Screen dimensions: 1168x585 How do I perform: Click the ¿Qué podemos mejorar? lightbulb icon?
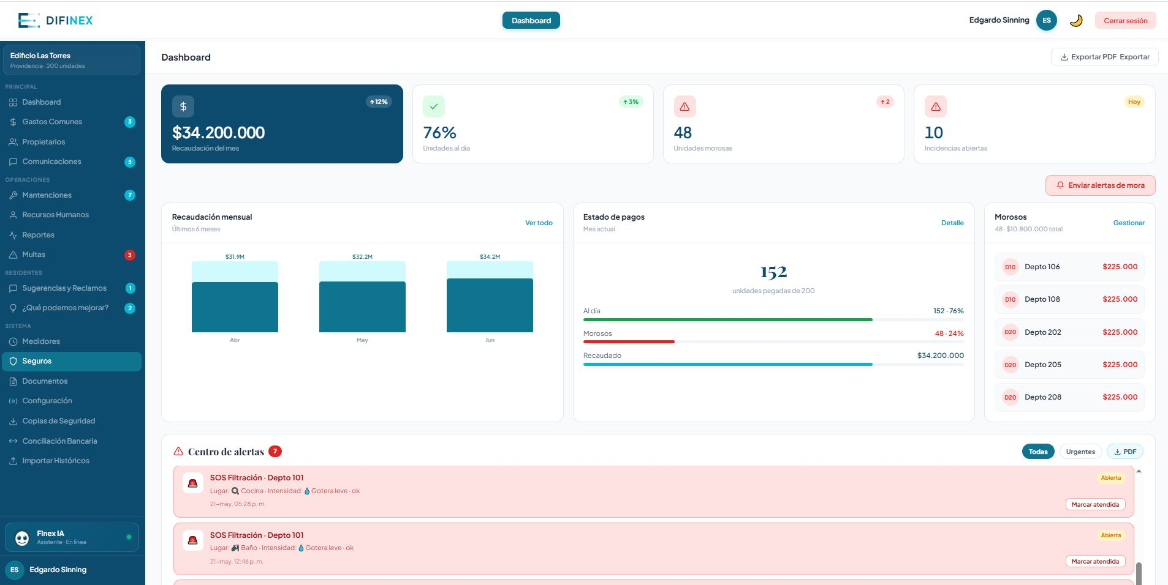pyautogui.click(x=13, y=308)
